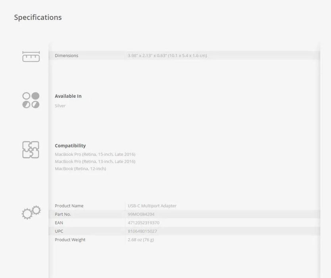Select MacBook Pro Retina 15-inch Late 2016

95,154
